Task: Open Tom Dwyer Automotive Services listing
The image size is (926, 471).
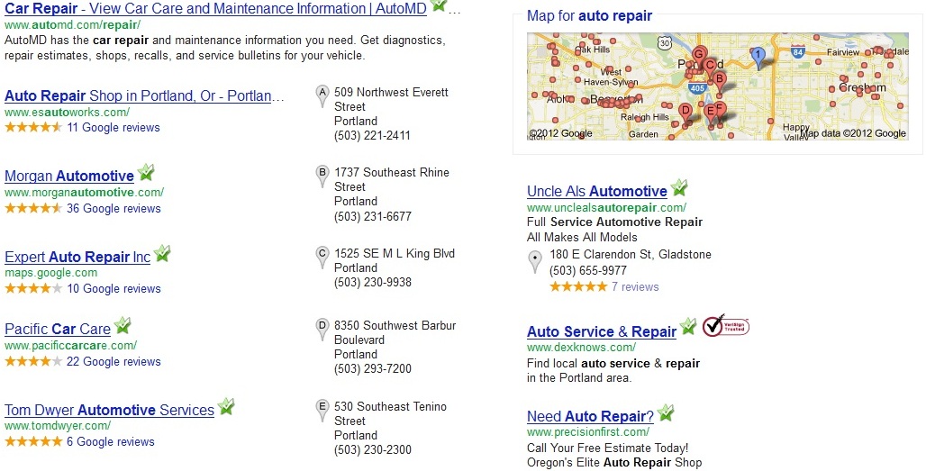Action: [109, 410]
